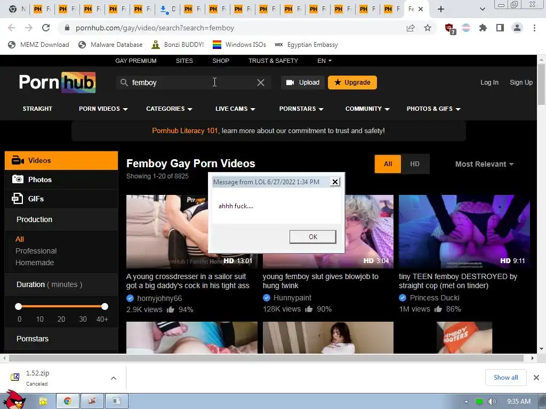Viewport: 546px width, 409px height.
Task: Open the EN language dropdown
Action: [324, 61]
